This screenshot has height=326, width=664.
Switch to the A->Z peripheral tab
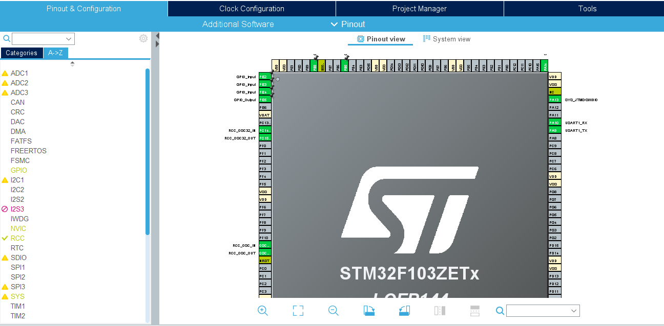click(55, 53)
